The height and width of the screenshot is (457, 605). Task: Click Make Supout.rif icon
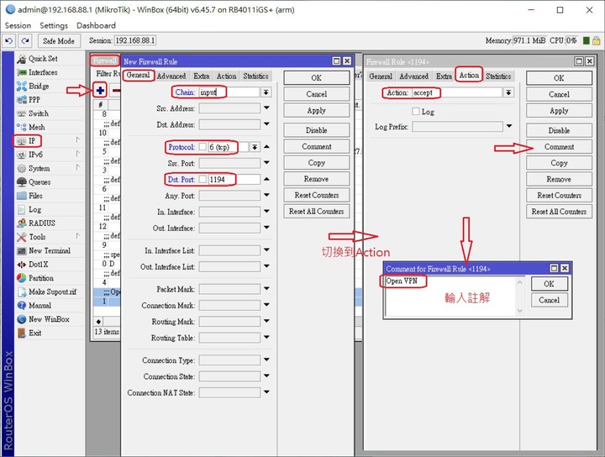(x=21, y=292)
